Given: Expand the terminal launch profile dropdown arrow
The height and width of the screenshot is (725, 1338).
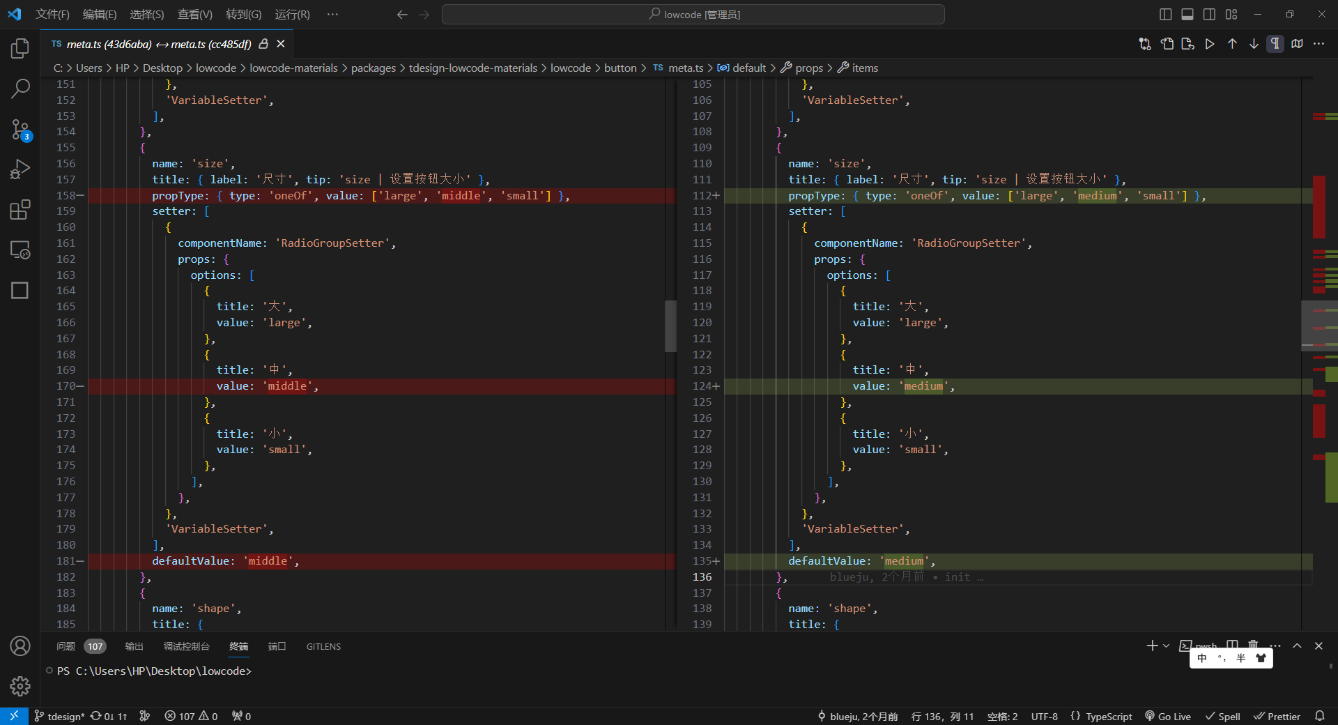Looking at the screenshot, I should 1166,646.
